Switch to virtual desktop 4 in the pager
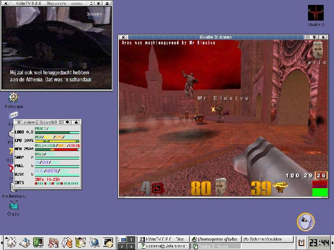The width and height of the screenshot is (334, 250). point(130,246)
